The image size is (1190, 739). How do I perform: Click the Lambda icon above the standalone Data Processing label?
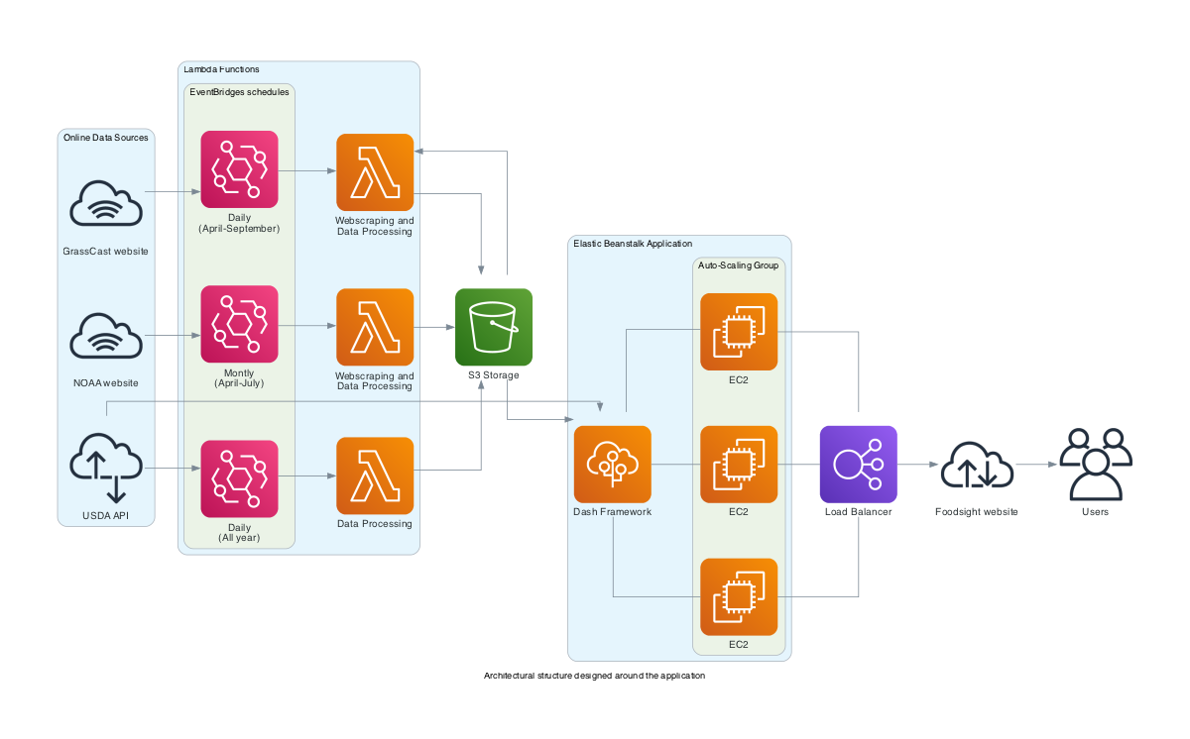tap(375, 475)
